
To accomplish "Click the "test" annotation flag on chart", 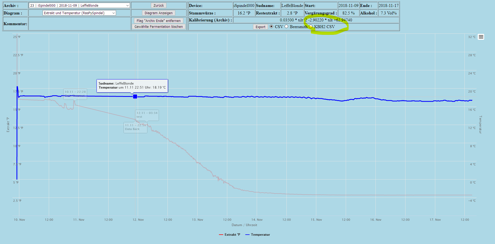I will pos(147,115).
